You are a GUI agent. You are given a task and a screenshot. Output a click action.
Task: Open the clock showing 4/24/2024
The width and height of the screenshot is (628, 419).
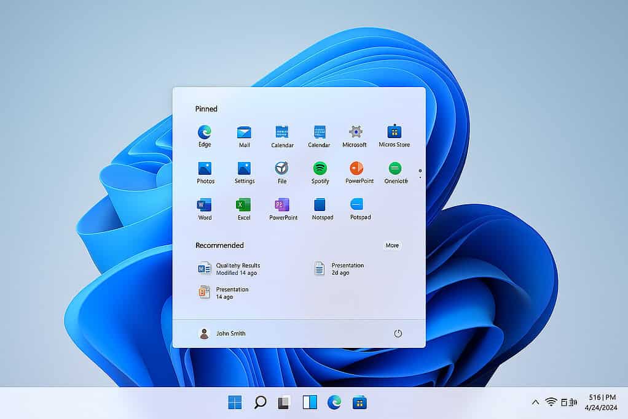tap(602, 402)
